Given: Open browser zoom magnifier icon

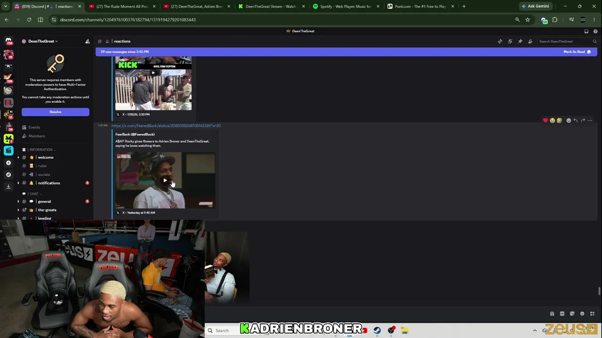Looking at the screenshot, I should coord(517,20).
